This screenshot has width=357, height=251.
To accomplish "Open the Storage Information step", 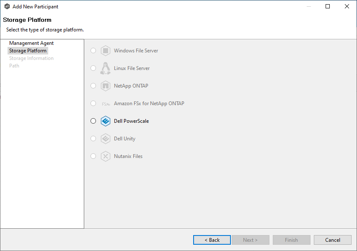I will (31, 58).
